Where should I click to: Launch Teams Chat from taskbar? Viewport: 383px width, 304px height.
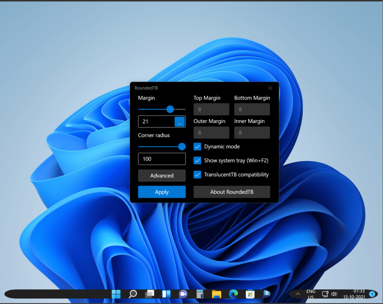click(183, 294)
